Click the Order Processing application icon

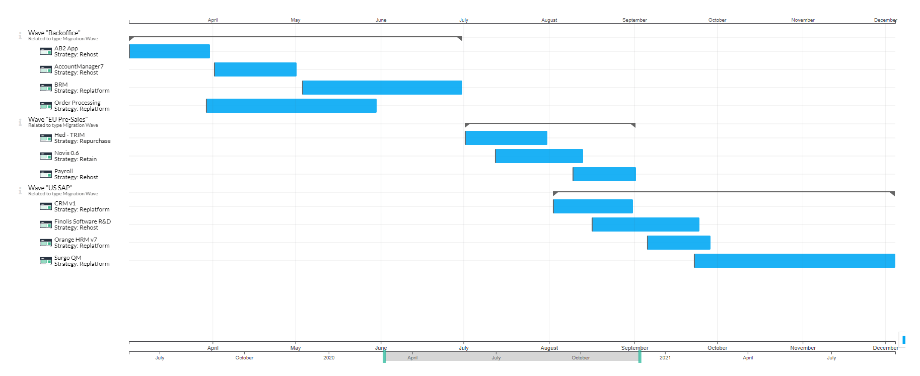(x=46, y=106)
